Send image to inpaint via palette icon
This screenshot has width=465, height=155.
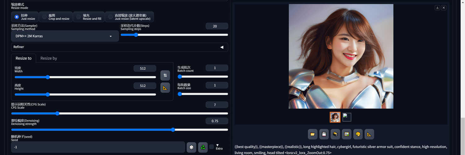(358, 134)
